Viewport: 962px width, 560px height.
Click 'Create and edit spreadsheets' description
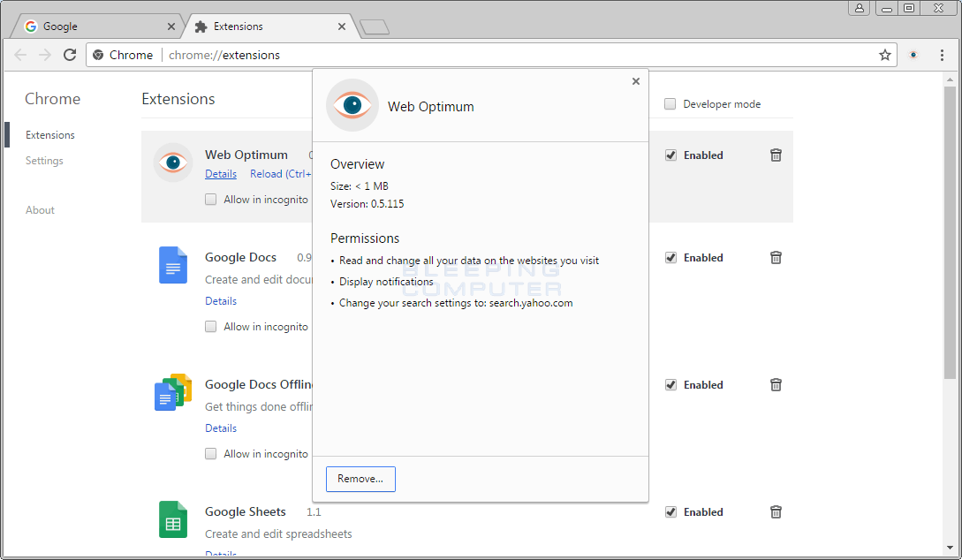tap(278, 534)
